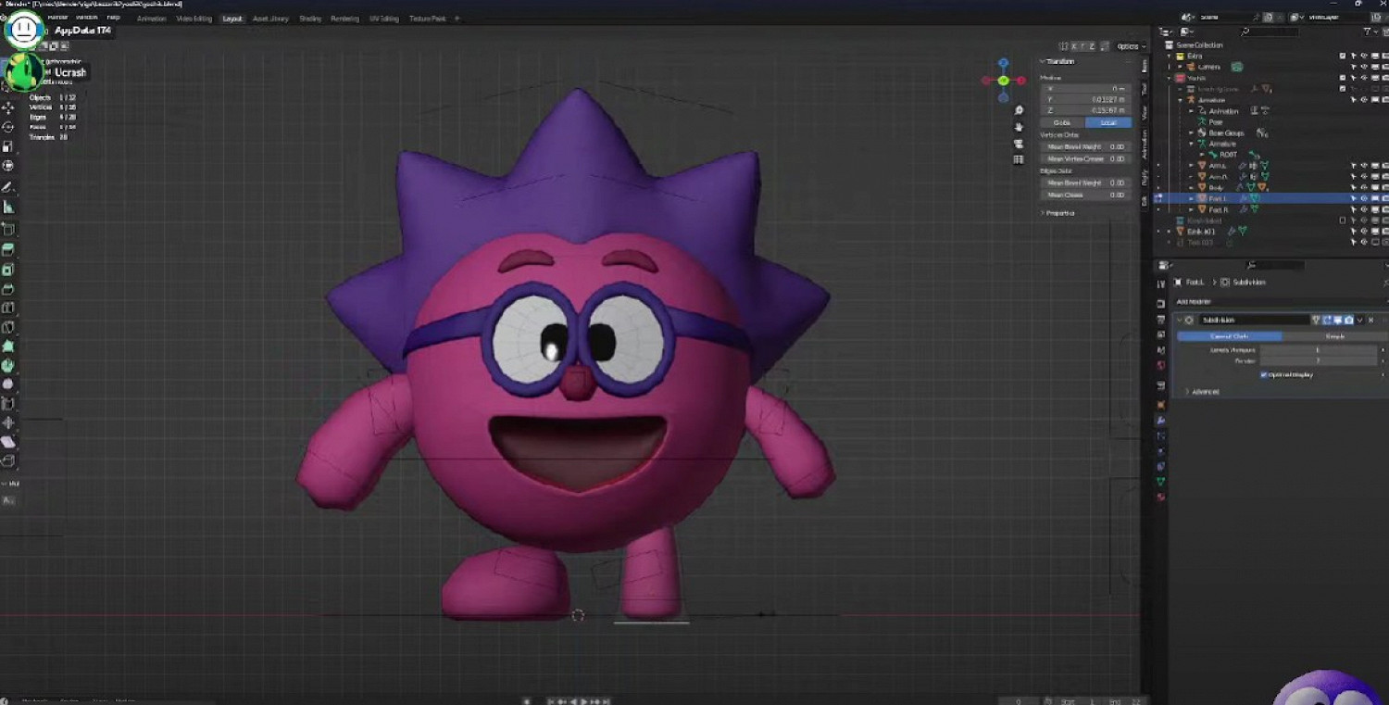Set the transform orientation to Global
Image resolution: width=1389 pixels, height=705 pixels.
[x=1062, y=122]
